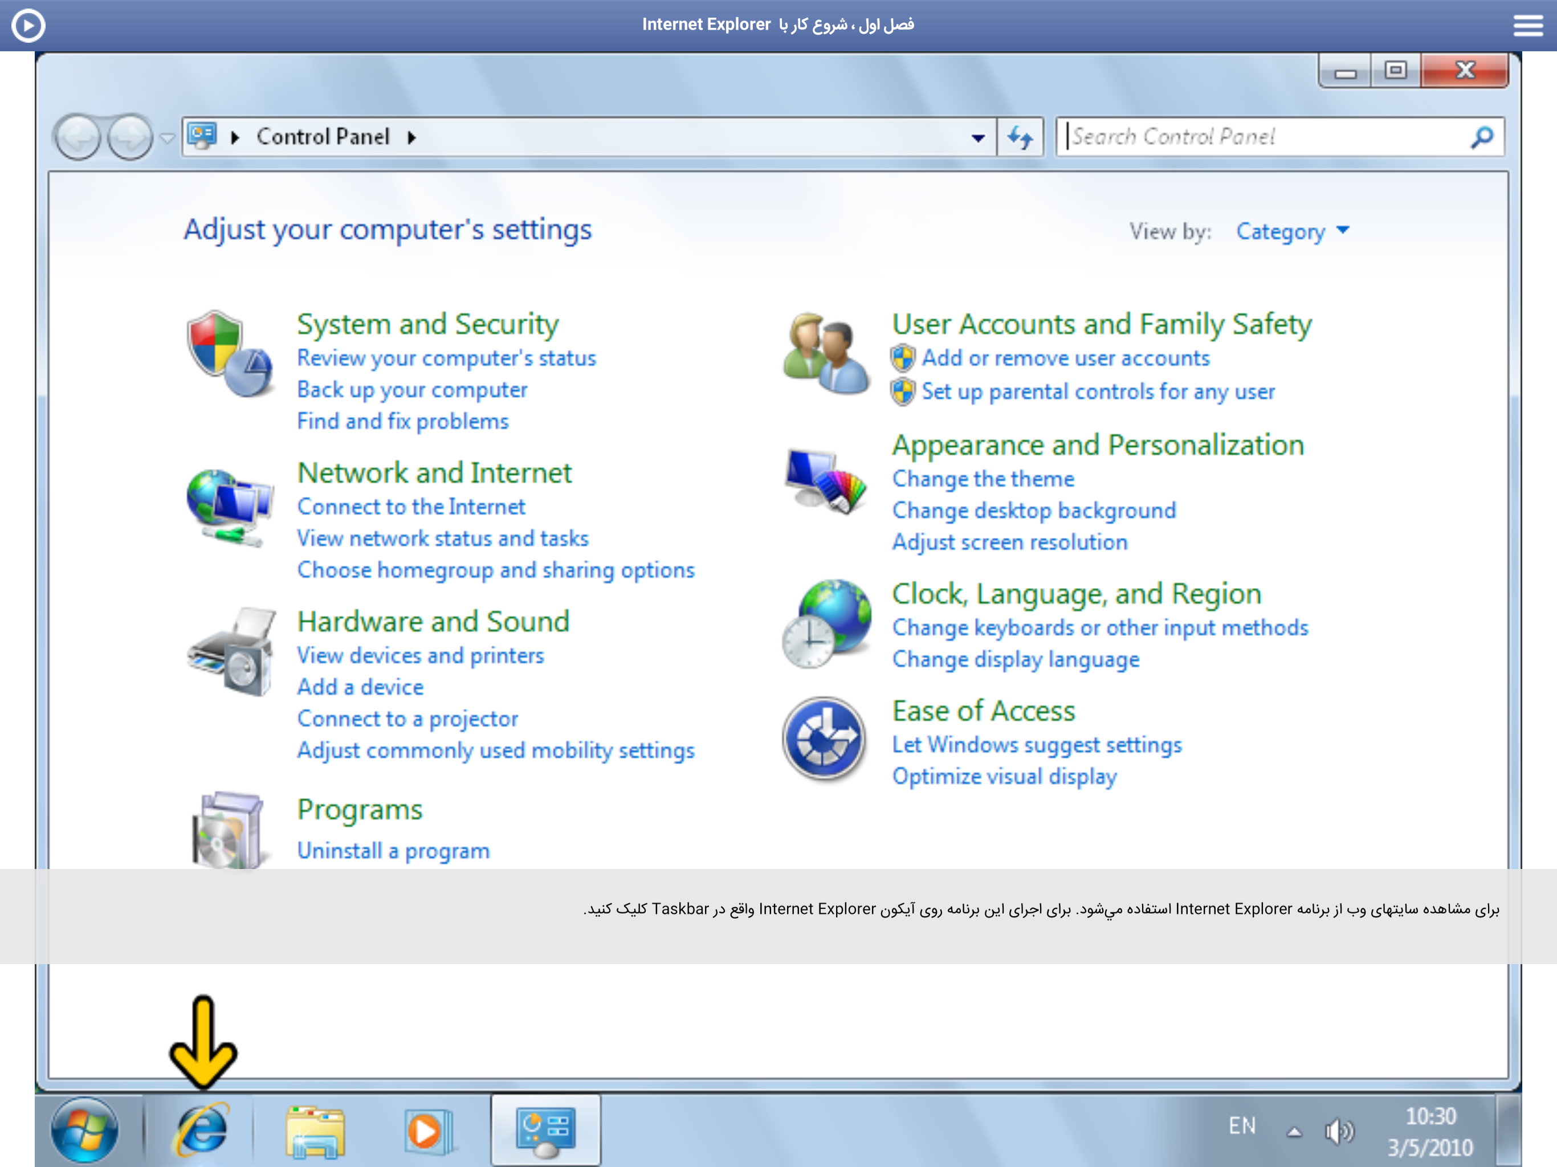Click the System and Security shield icon
The image size is (1557, 1167).
click(230, 354)
